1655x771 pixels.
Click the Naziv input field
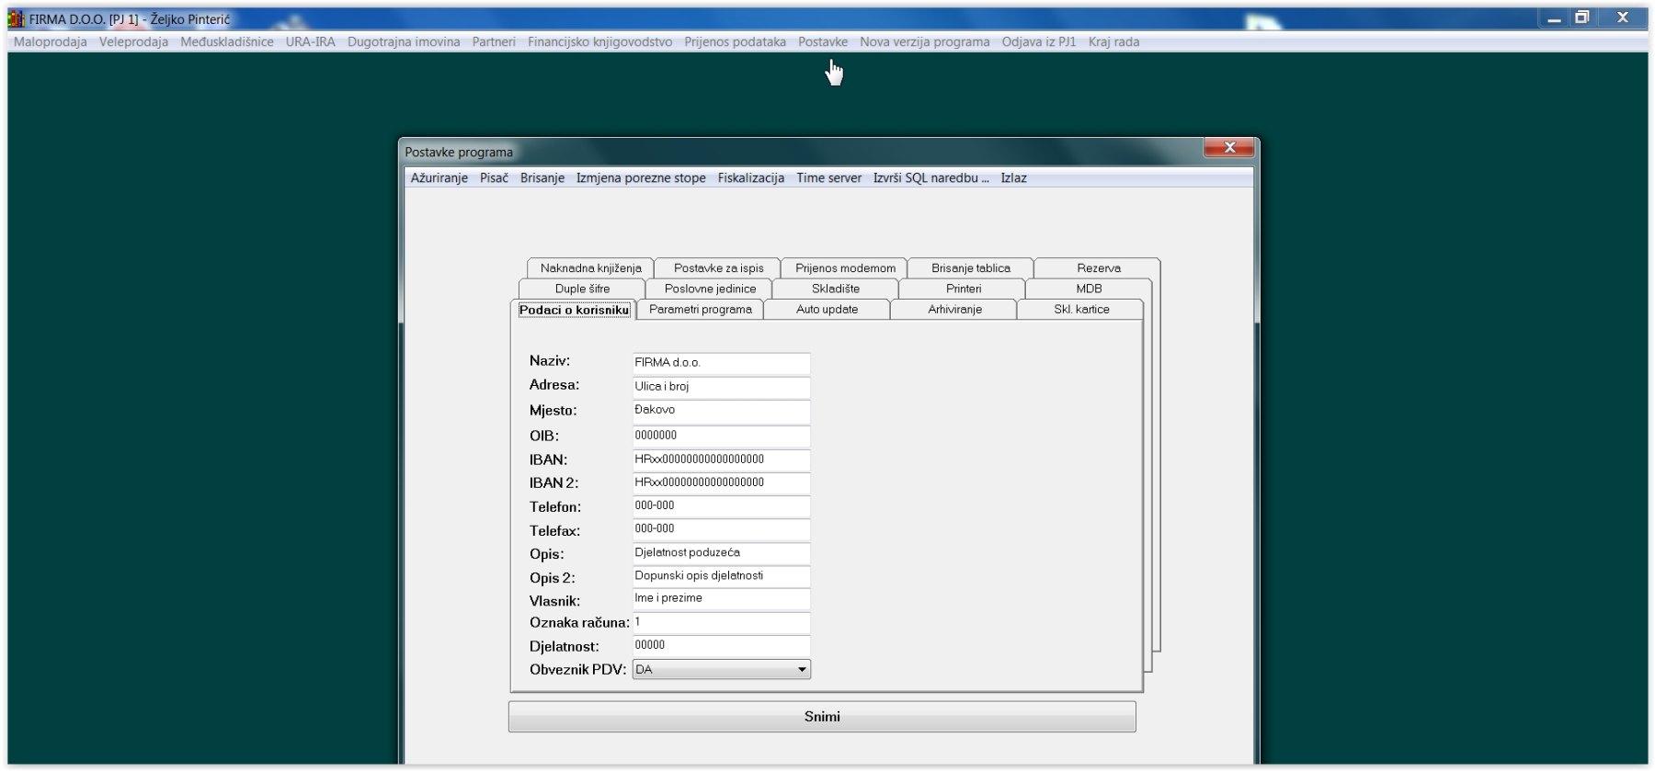click(721, 363)
